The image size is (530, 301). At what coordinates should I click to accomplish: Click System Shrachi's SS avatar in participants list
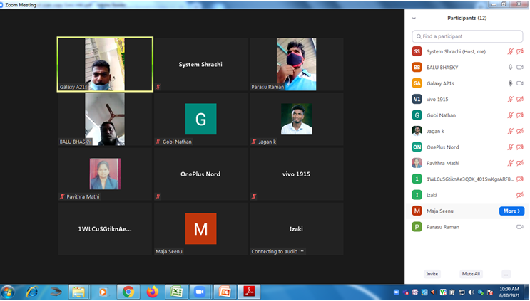tap(417, 51)
